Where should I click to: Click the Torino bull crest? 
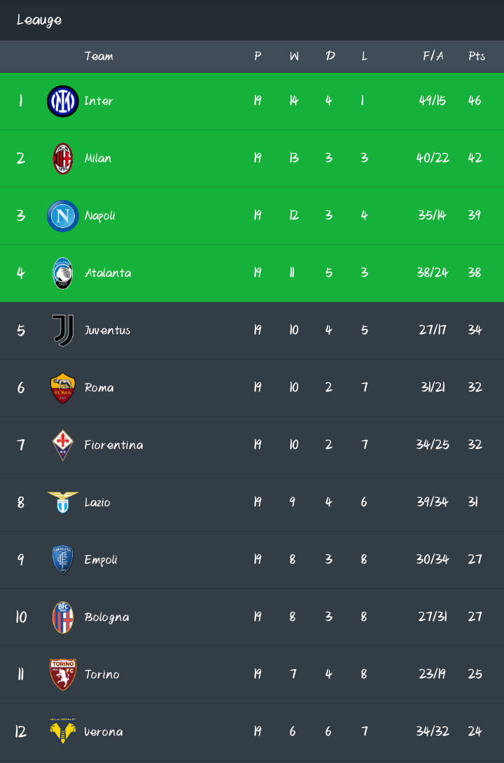pyautogui.click(x=63, y=675)
